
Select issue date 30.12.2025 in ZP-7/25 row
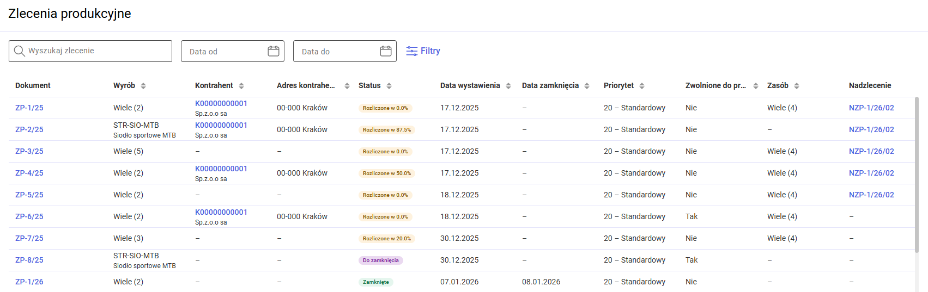[x=459, y=238]
